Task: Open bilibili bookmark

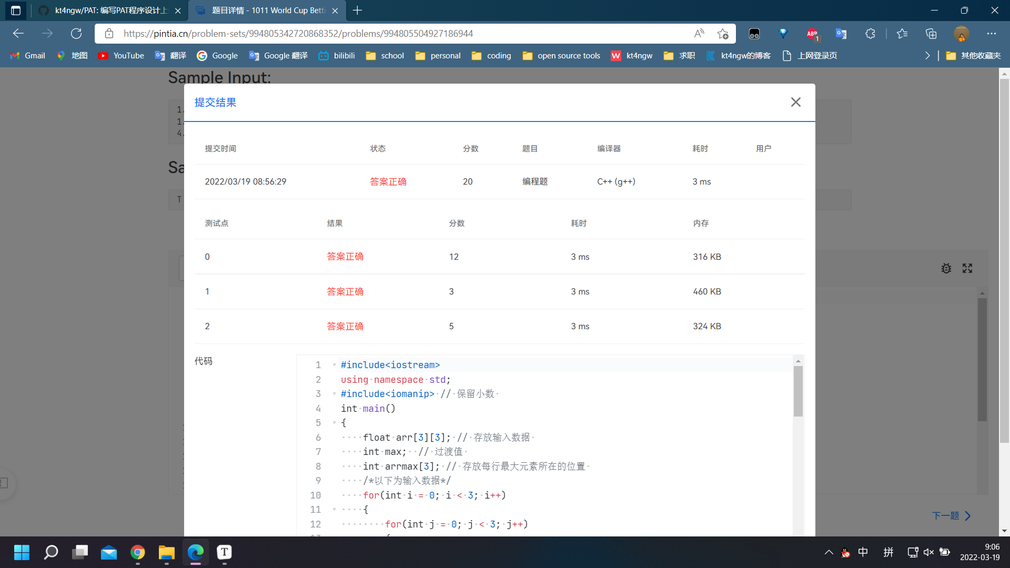Action: [337, 56]
